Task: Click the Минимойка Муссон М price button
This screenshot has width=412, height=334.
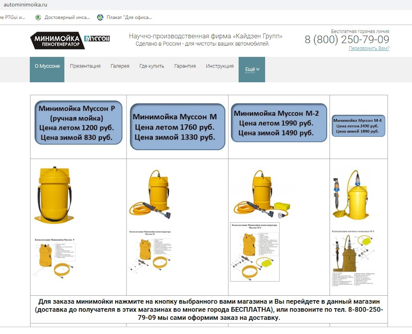Action: click(x=178, y=127)
